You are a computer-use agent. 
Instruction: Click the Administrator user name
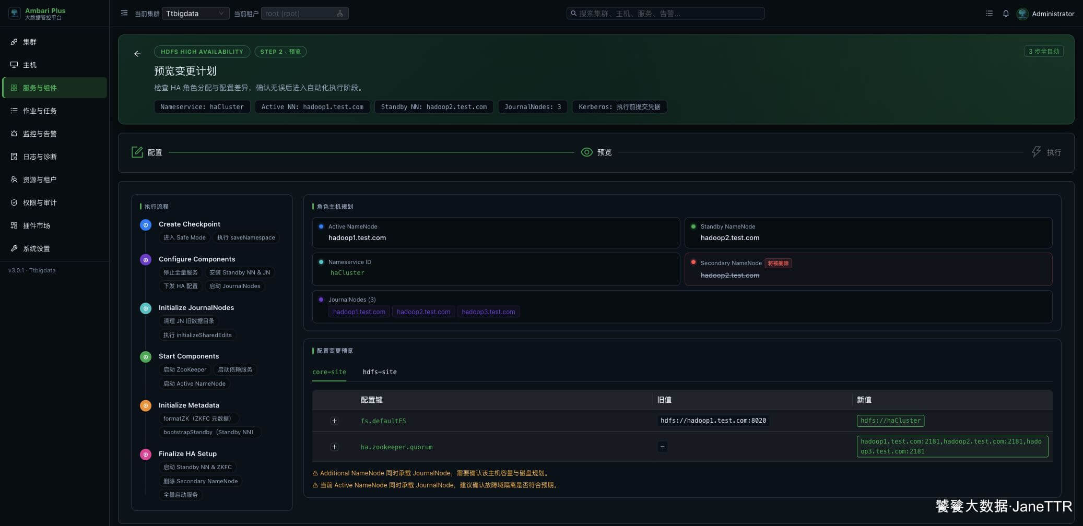click(x=1053, y=14)
